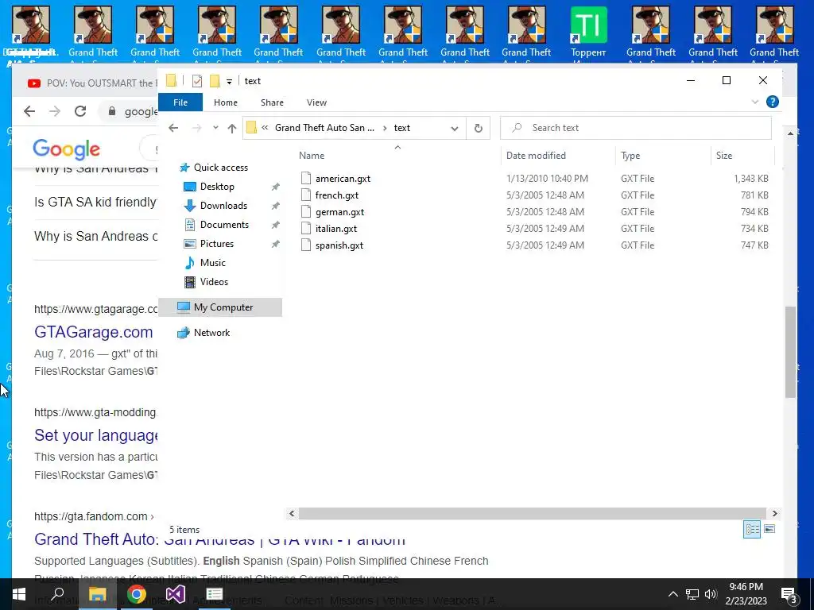Switch to the Share ribbon tab
This screenshot has width=814, height=610.
[272, 102]
